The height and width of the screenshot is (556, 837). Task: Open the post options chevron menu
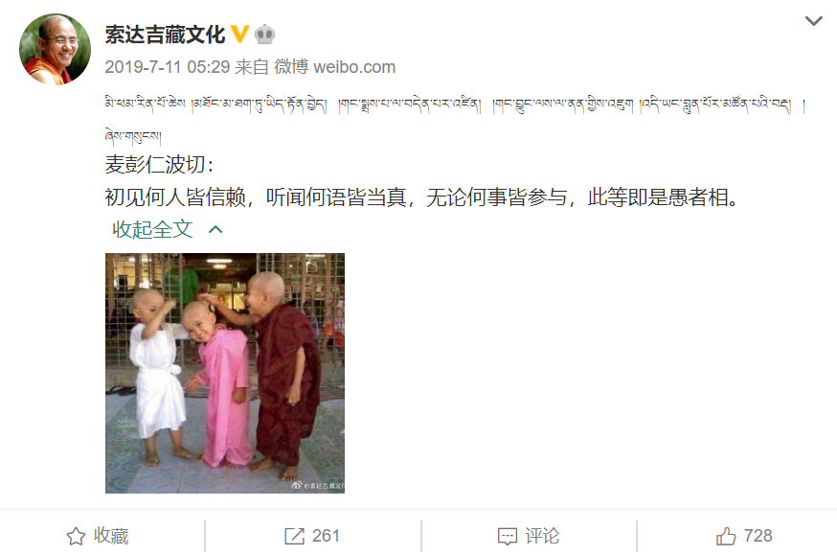pos(813,21)
